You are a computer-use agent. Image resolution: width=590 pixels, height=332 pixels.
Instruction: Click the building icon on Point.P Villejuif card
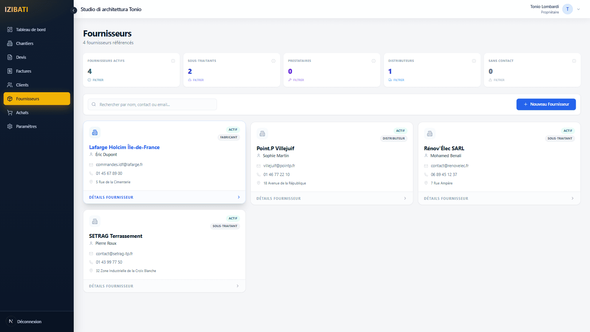262,134
